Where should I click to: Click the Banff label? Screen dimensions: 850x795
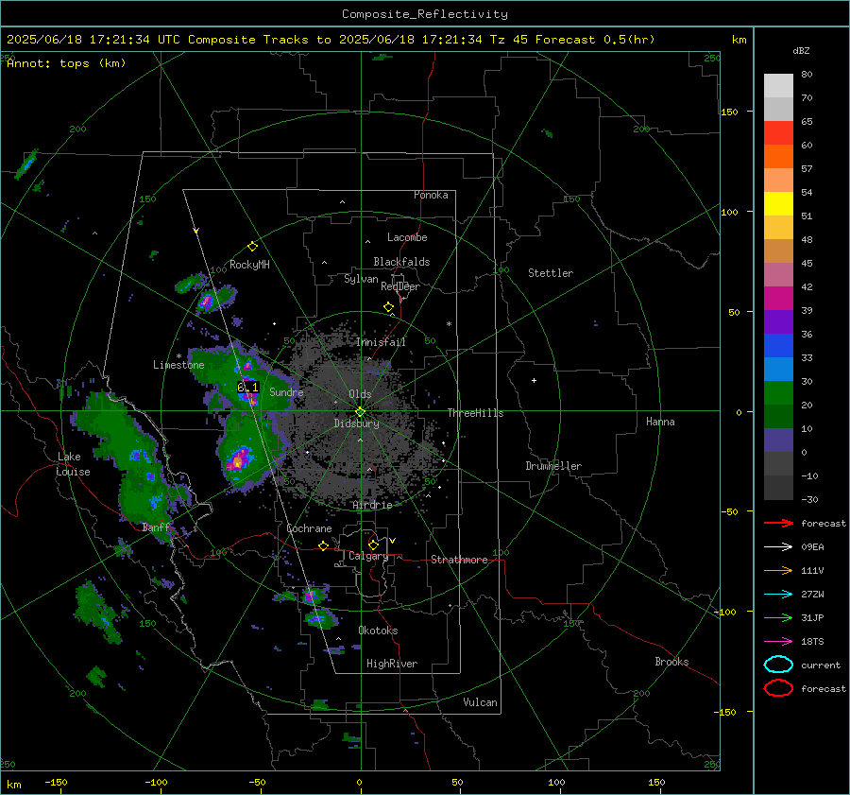[156, 527]
